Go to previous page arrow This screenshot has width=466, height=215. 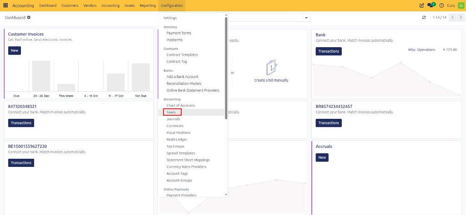coord(453,18)
